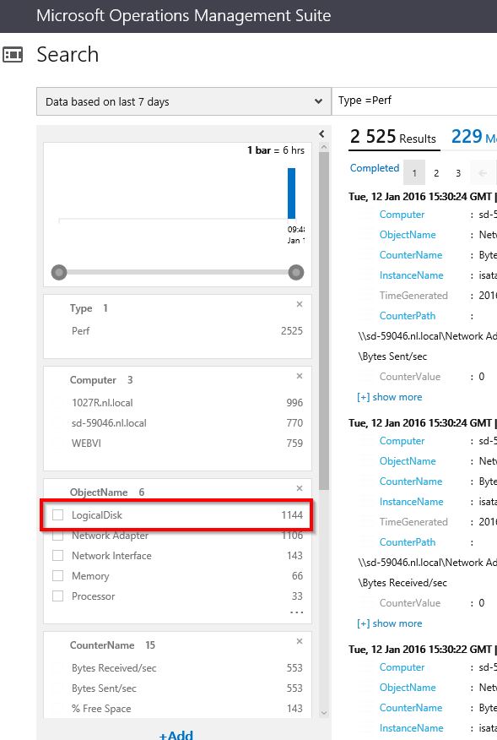The image size is (497, 740).
Task: Dismiss the Computer facet panel
Action: [300, 376]
